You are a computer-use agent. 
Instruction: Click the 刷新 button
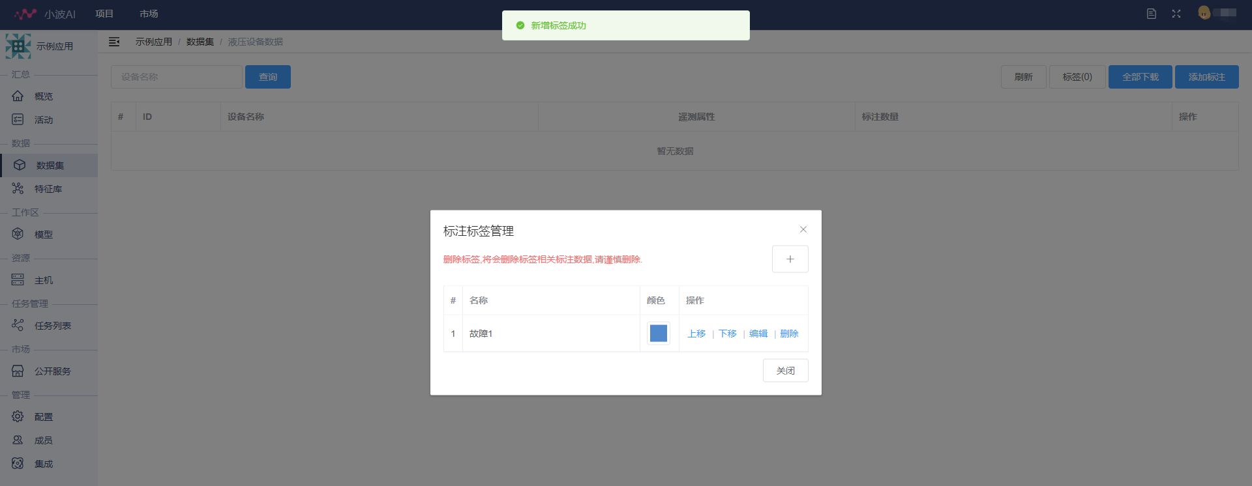[x=1024, y=77]
